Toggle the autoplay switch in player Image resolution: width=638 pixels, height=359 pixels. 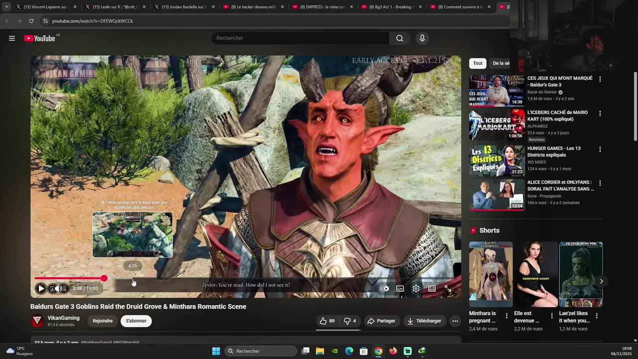tap(384, 288)
